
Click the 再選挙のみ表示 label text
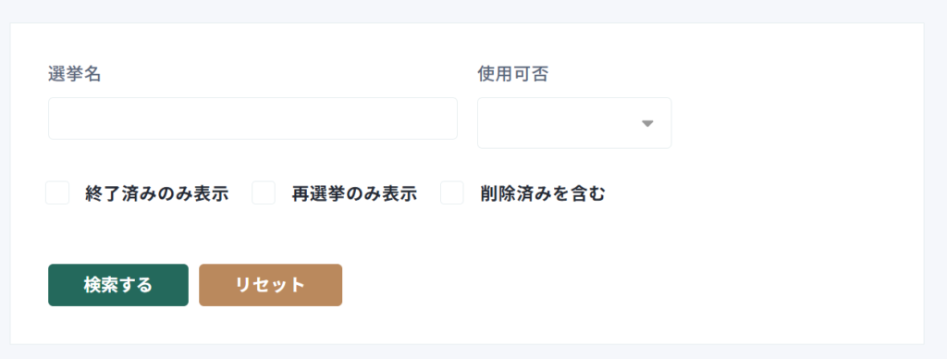click(x=354, y=193)
